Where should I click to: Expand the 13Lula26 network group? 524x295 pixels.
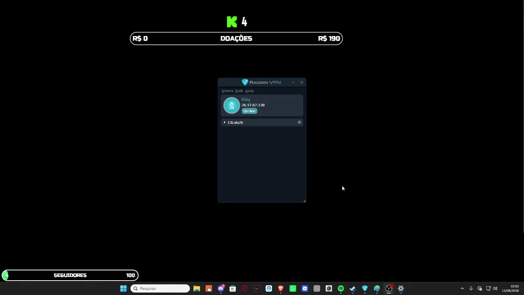225,123
